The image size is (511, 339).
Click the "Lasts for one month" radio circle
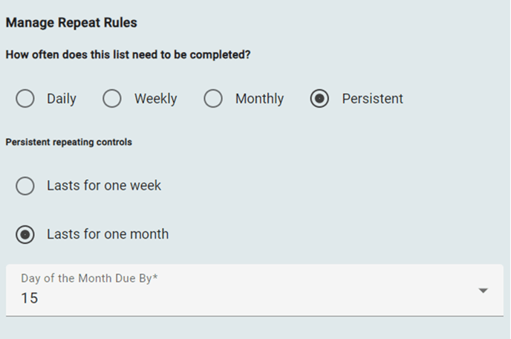[x=25, y=234]
